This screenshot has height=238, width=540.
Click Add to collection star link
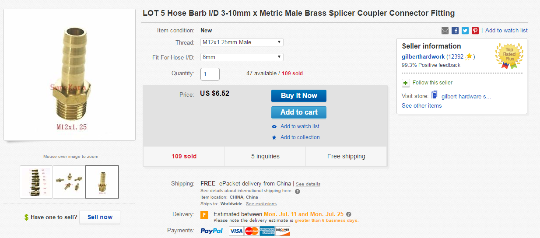pyautogui.click(x=300, y=137)
